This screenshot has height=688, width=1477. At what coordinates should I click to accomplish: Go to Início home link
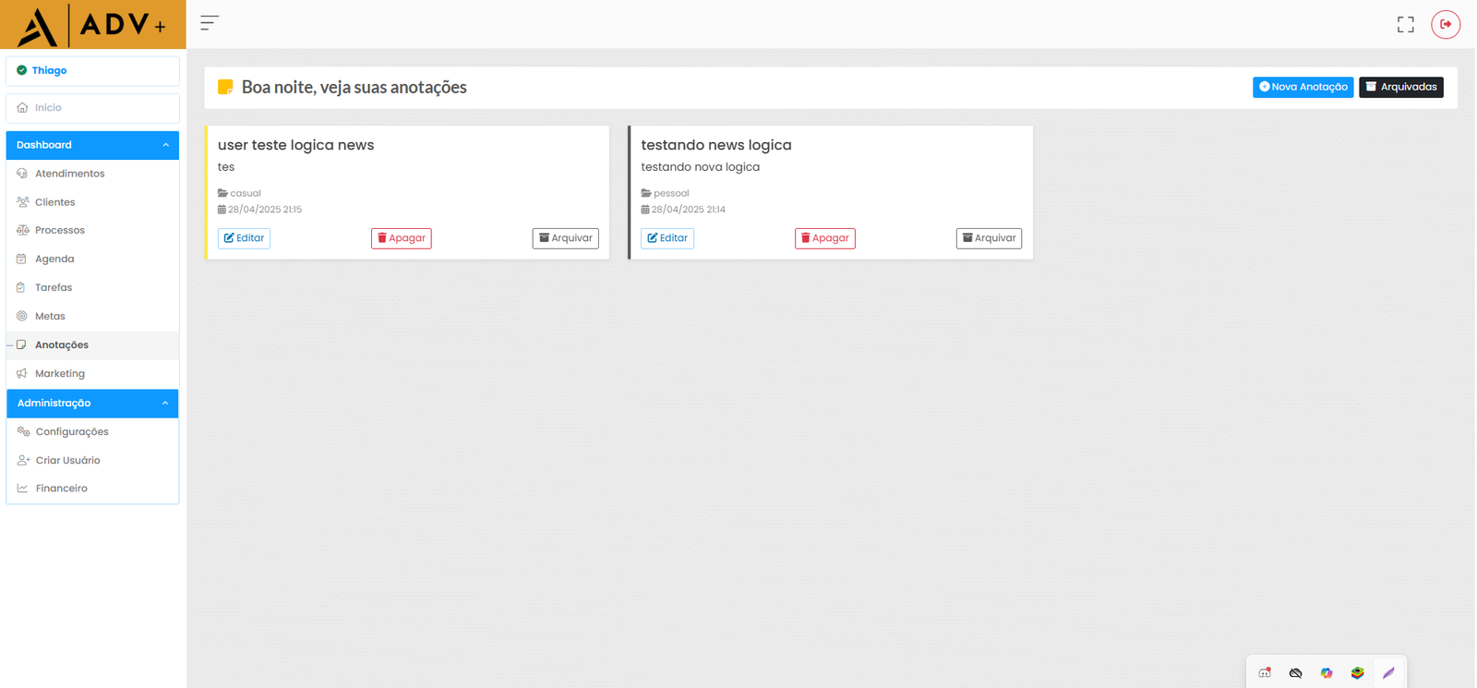click(x=48, y=108)
